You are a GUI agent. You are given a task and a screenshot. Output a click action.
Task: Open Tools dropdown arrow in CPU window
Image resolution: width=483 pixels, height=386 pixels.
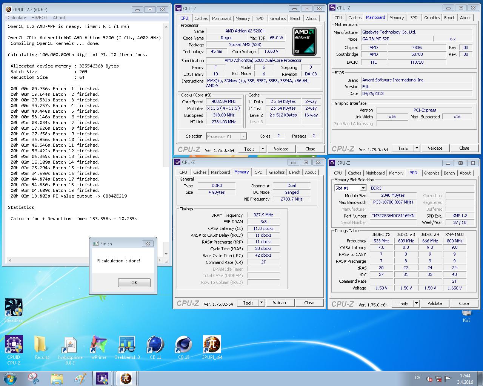pyautogui.click(x=263, y=149)
